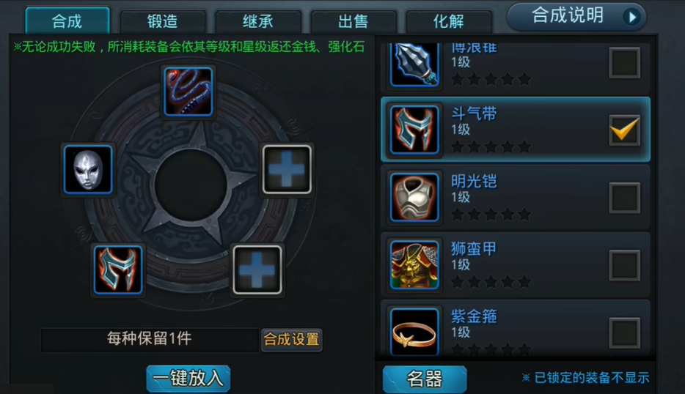Select the whip weapon slot icon

(188, 92)
